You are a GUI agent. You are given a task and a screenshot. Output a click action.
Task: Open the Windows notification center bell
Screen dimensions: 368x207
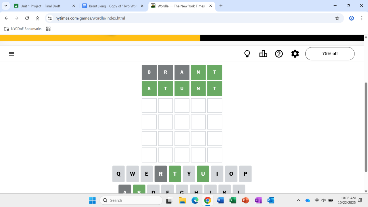tap(360, 200)
